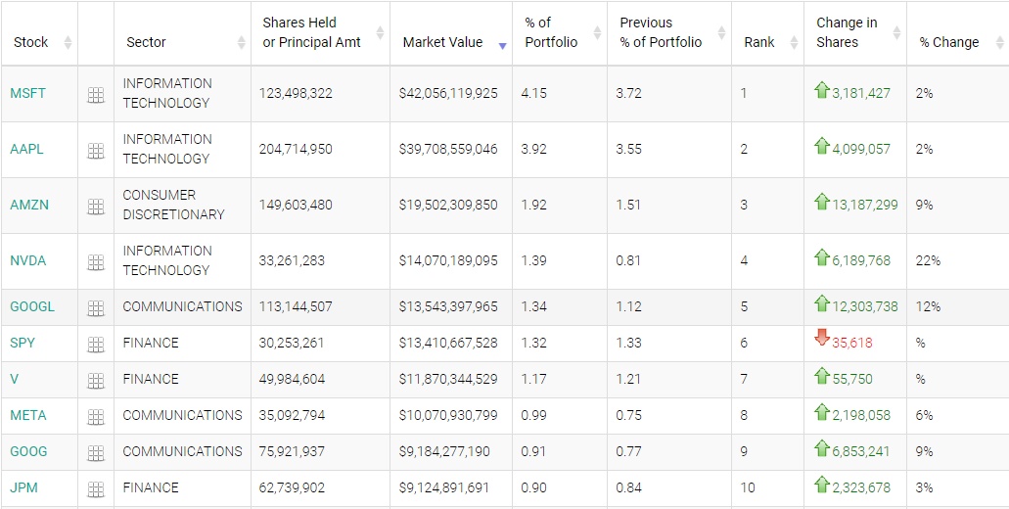The width and height of the screenshot is (1009, 509).
Task: Open the MSFT stock link
Action: coord(27,93)
